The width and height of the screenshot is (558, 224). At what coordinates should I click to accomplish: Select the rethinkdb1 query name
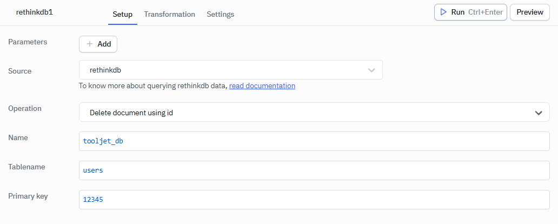coord(35,12)
